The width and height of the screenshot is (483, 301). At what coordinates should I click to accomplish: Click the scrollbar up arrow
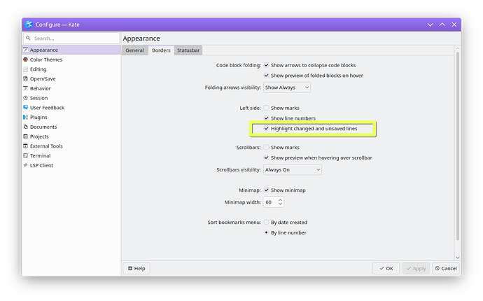click(x=458, y=48)
